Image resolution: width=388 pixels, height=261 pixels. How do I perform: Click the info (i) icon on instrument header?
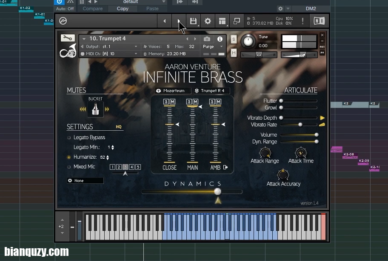[220, 39]
